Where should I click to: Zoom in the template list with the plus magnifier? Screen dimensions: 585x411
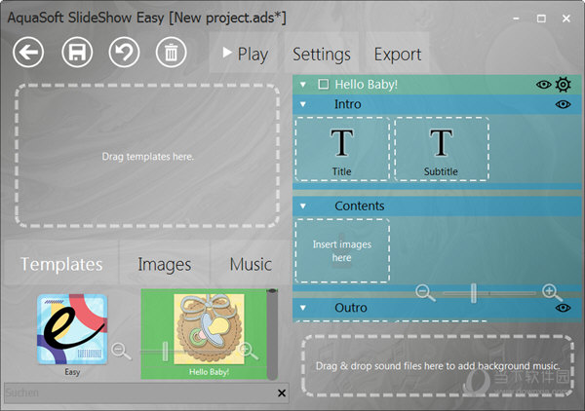[249, 351]
